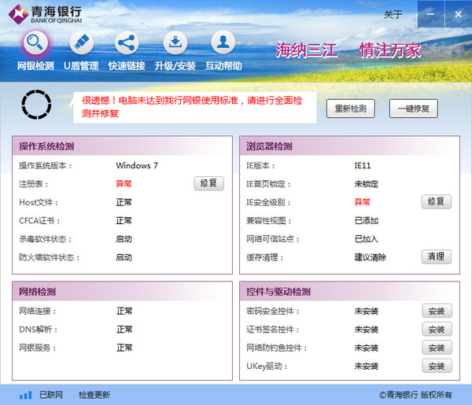Install the 网络防钓鱼控件
Viewport: 472px width, 405px height.
437,348
